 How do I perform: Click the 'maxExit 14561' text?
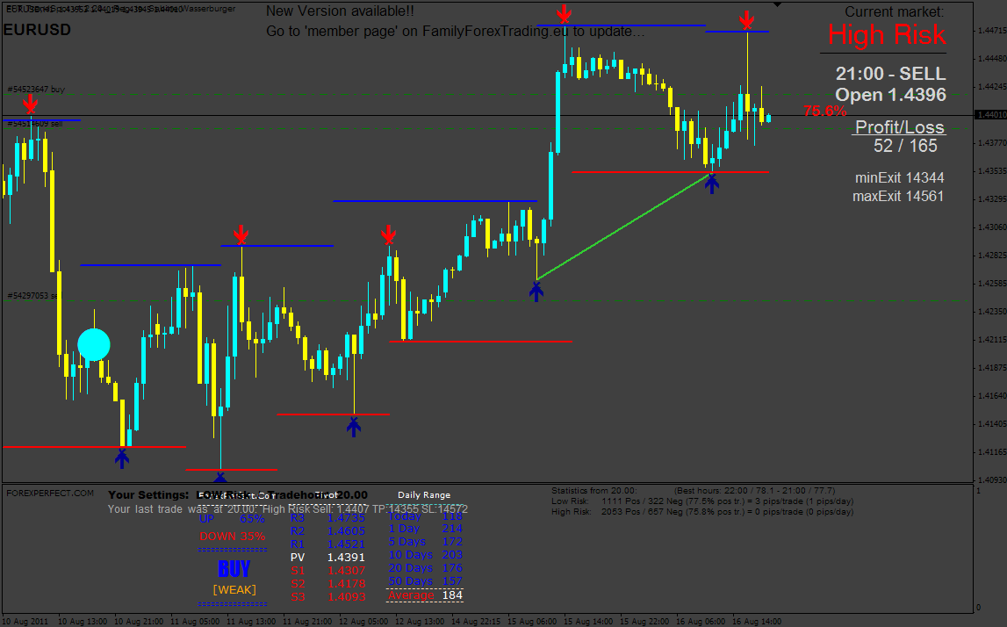898,196
